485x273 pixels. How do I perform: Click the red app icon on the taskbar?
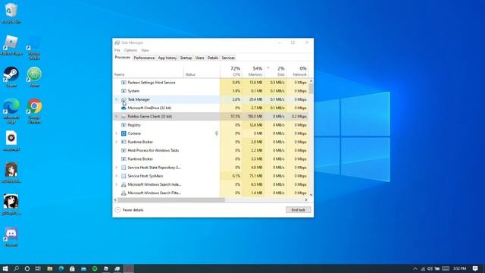(x=129, y=268)
